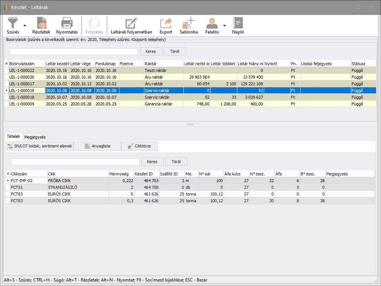
Task: Click the SN/LOT kódok, sortiment elemek button
Action: point(39,146)
